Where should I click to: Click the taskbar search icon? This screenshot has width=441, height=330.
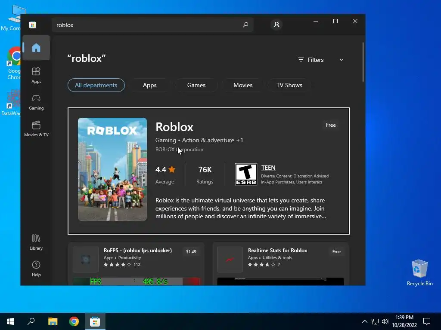[31, 321]
